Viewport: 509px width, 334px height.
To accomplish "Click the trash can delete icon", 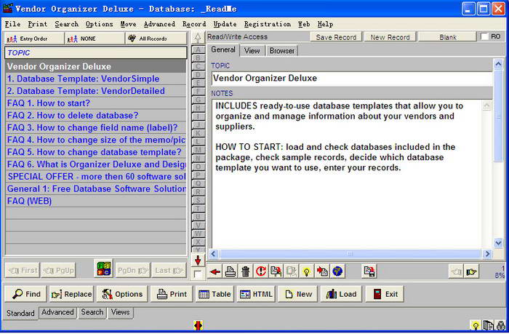I will point(246,271).
